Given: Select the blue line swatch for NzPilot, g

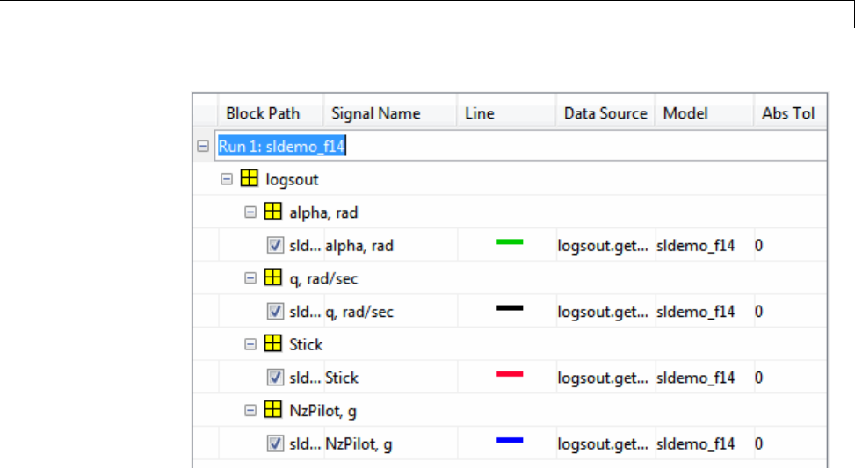Looking at the screenshot, I should click(x=510, y=440).
